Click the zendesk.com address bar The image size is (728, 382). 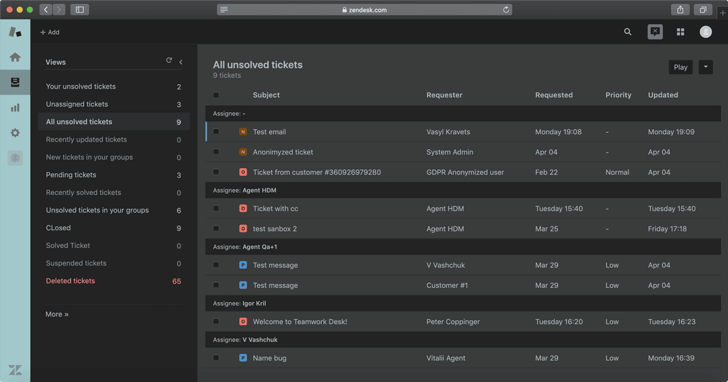click(364, 9)
